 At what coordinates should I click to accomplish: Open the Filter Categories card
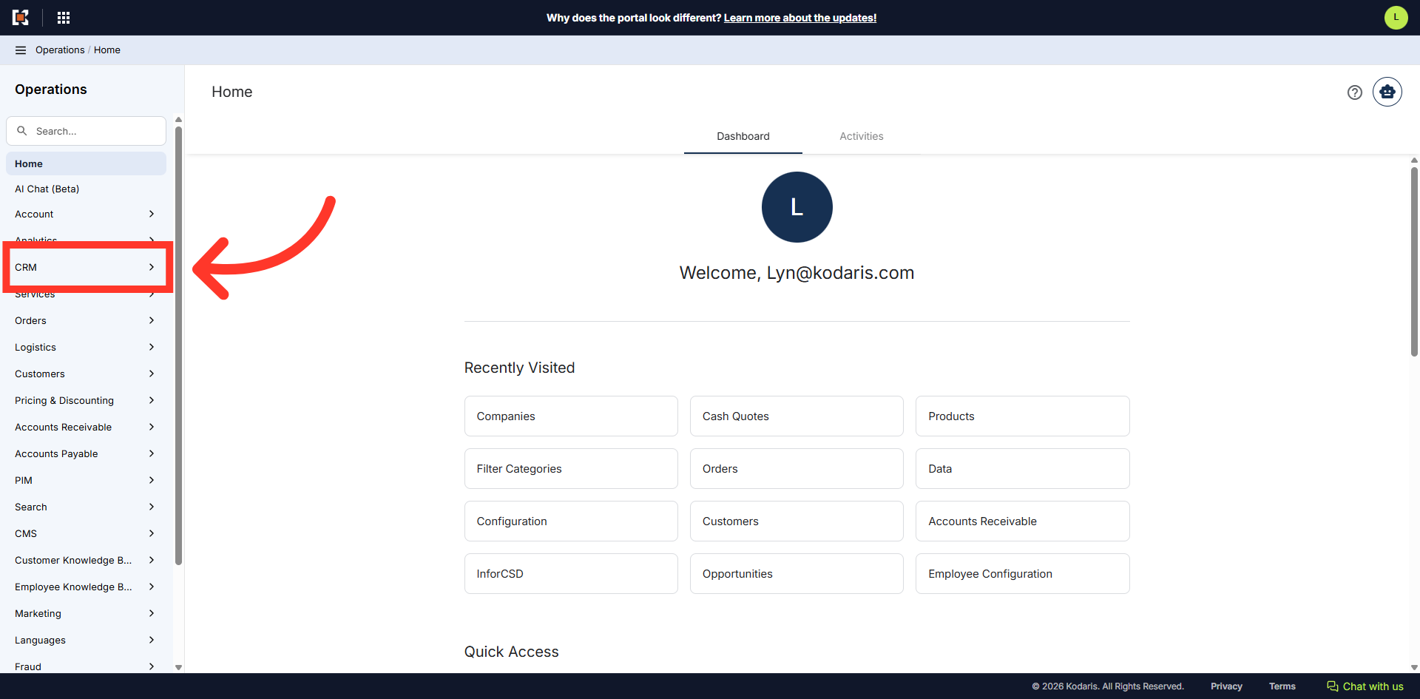pyautogui.click(x=571, y=469)
